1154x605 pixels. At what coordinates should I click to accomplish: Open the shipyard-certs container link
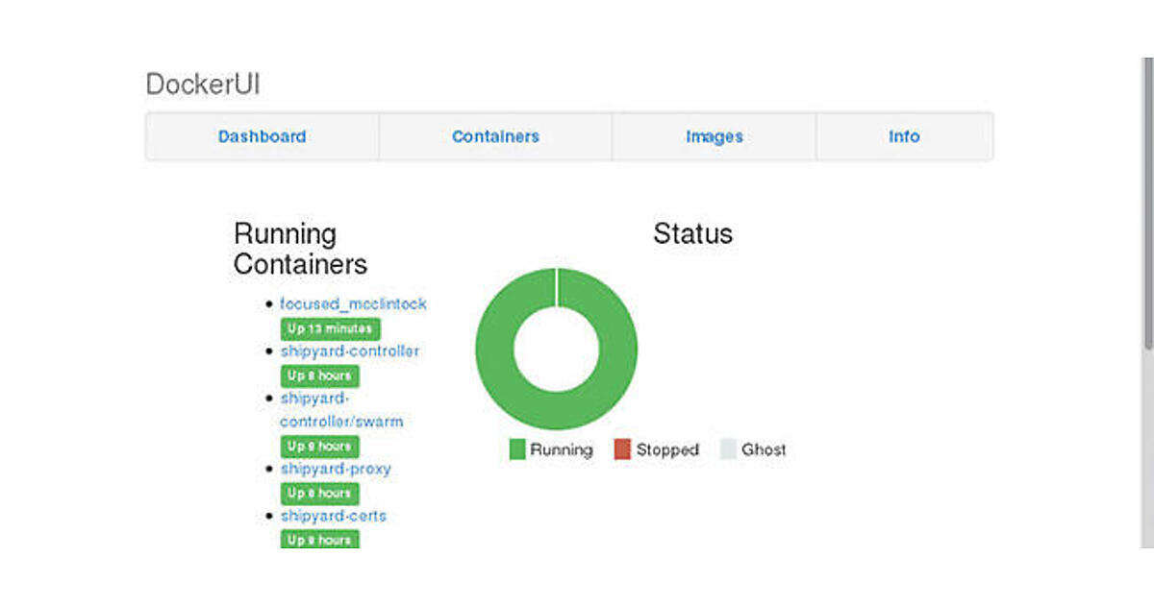point(333,516)
